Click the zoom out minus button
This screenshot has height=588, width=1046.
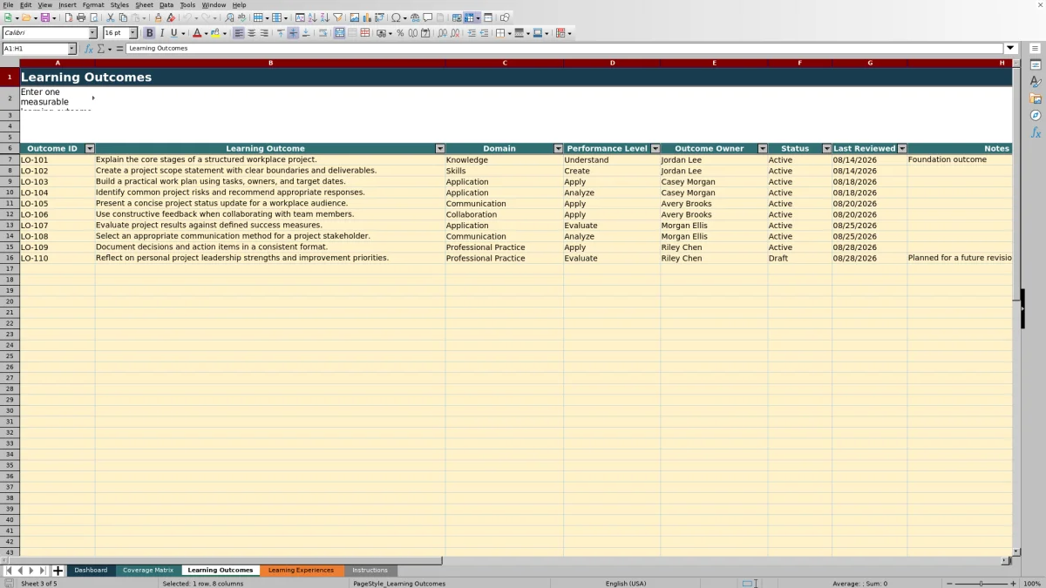click(948, 584)
